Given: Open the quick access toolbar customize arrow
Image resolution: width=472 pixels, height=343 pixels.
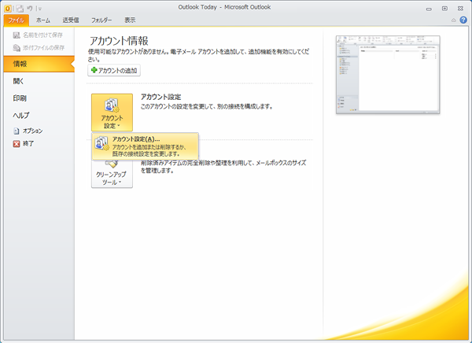Looking at the screenshot, I should [39, 8].
